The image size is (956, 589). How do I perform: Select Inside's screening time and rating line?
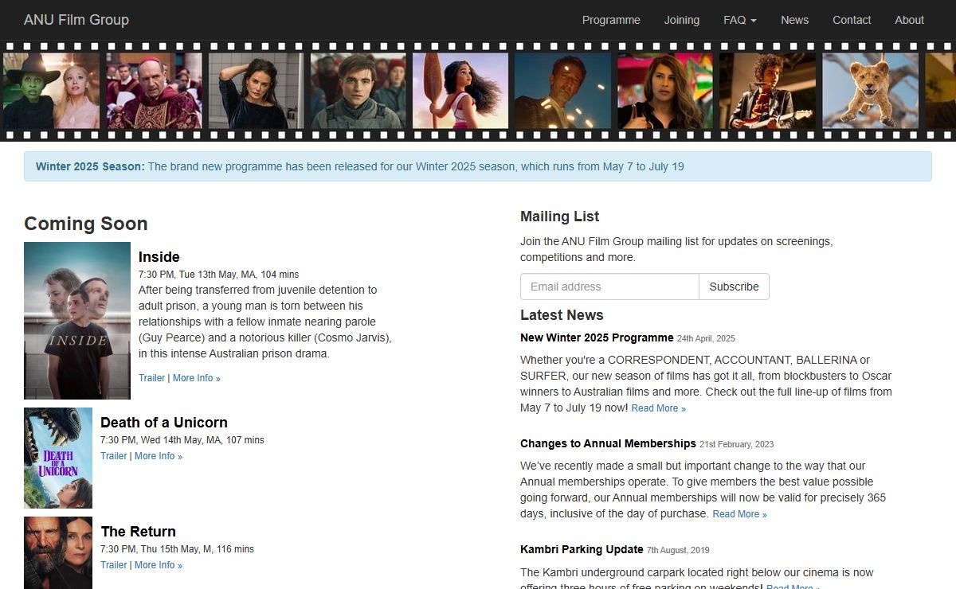point(218,275)
